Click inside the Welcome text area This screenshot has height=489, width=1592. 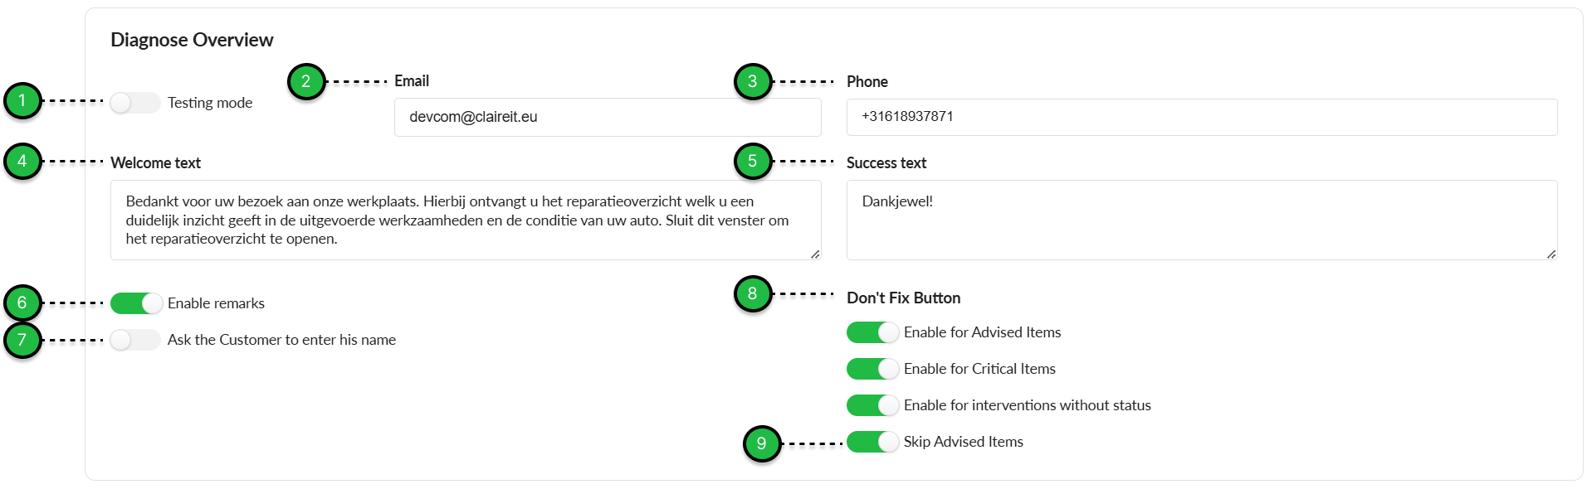(466, 220)
